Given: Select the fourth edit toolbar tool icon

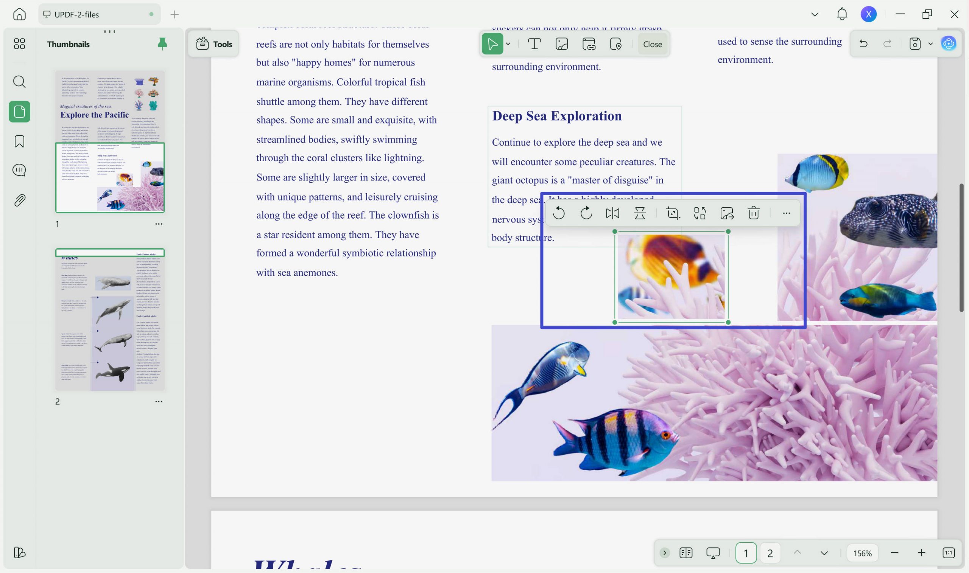Looking at the screenshot, I should [x=615, y=44].
